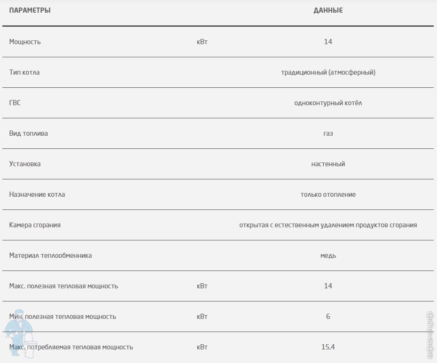Select the Назначение котла label
437x363 pixels.
point(37,194)
